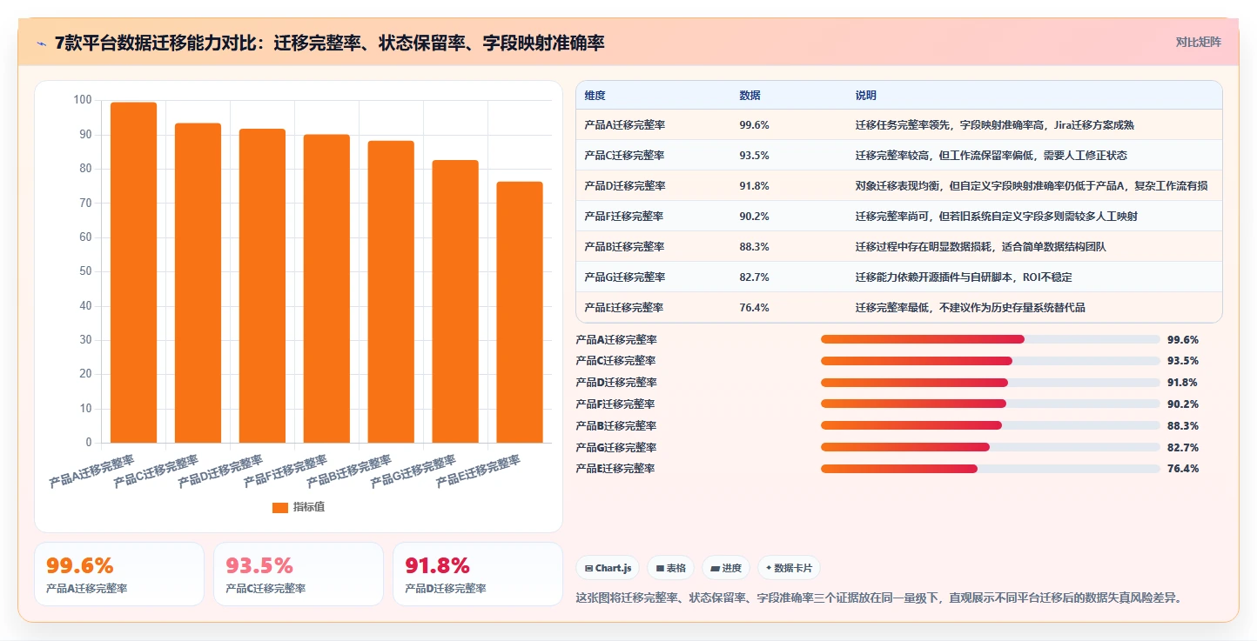Screen dimensions: 1257x641
Task: Click progress value 76.4% beside 产品E bar
Action: click(1183, 469)
